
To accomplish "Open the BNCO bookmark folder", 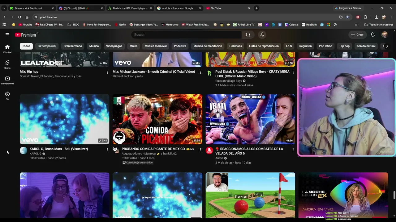I will pos(73,25).
